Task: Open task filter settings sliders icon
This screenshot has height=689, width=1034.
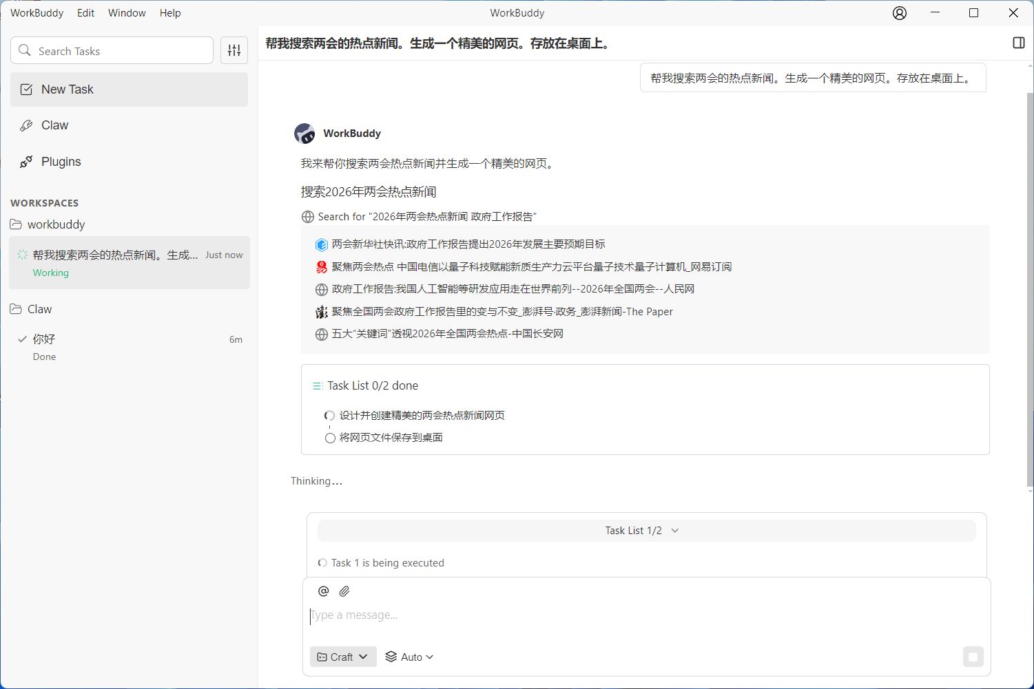Action: 234,50
